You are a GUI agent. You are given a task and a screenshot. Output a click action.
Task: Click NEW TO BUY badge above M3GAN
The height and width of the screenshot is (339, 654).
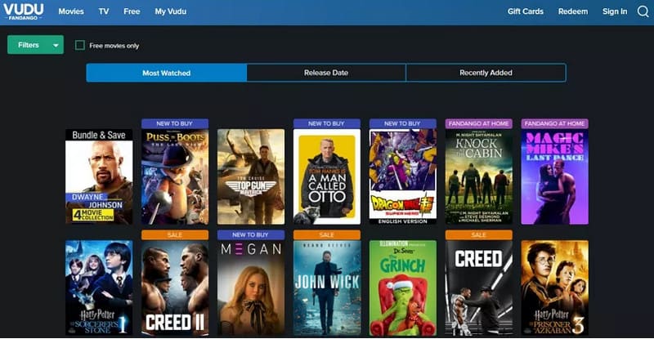pyautogui.click(x=251, y=234)
